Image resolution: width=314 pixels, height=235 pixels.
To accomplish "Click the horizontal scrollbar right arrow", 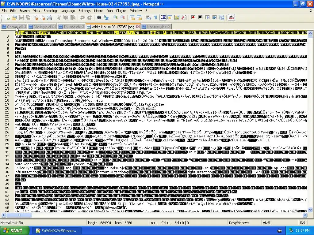I will point(305,215).
